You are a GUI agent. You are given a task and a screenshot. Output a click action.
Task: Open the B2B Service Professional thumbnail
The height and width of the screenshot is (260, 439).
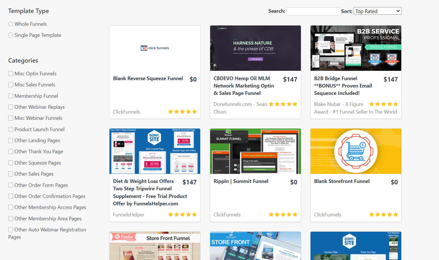(x=356, y=48)
